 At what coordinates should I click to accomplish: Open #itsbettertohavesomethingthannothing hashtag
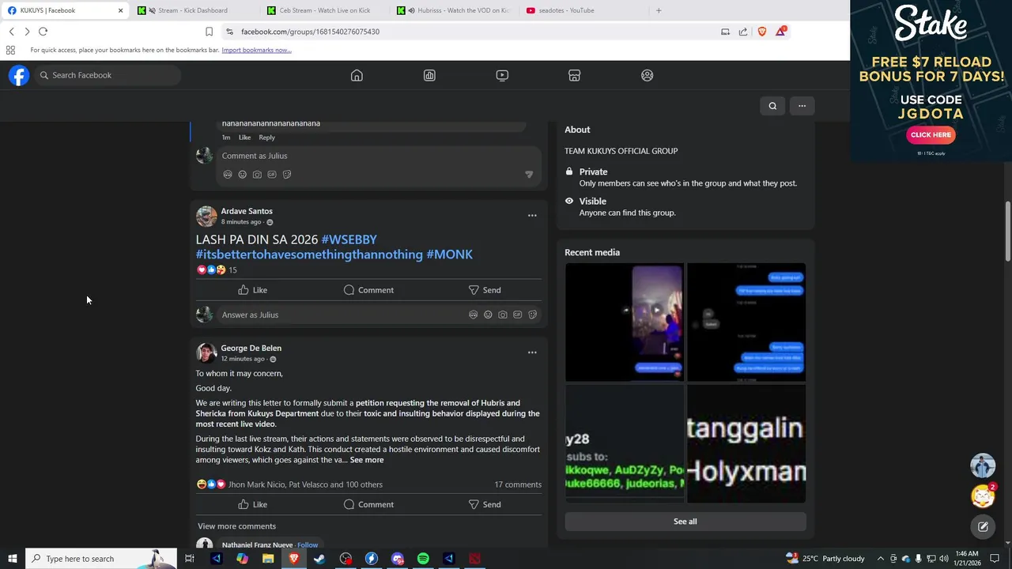(x=309, y=254)
